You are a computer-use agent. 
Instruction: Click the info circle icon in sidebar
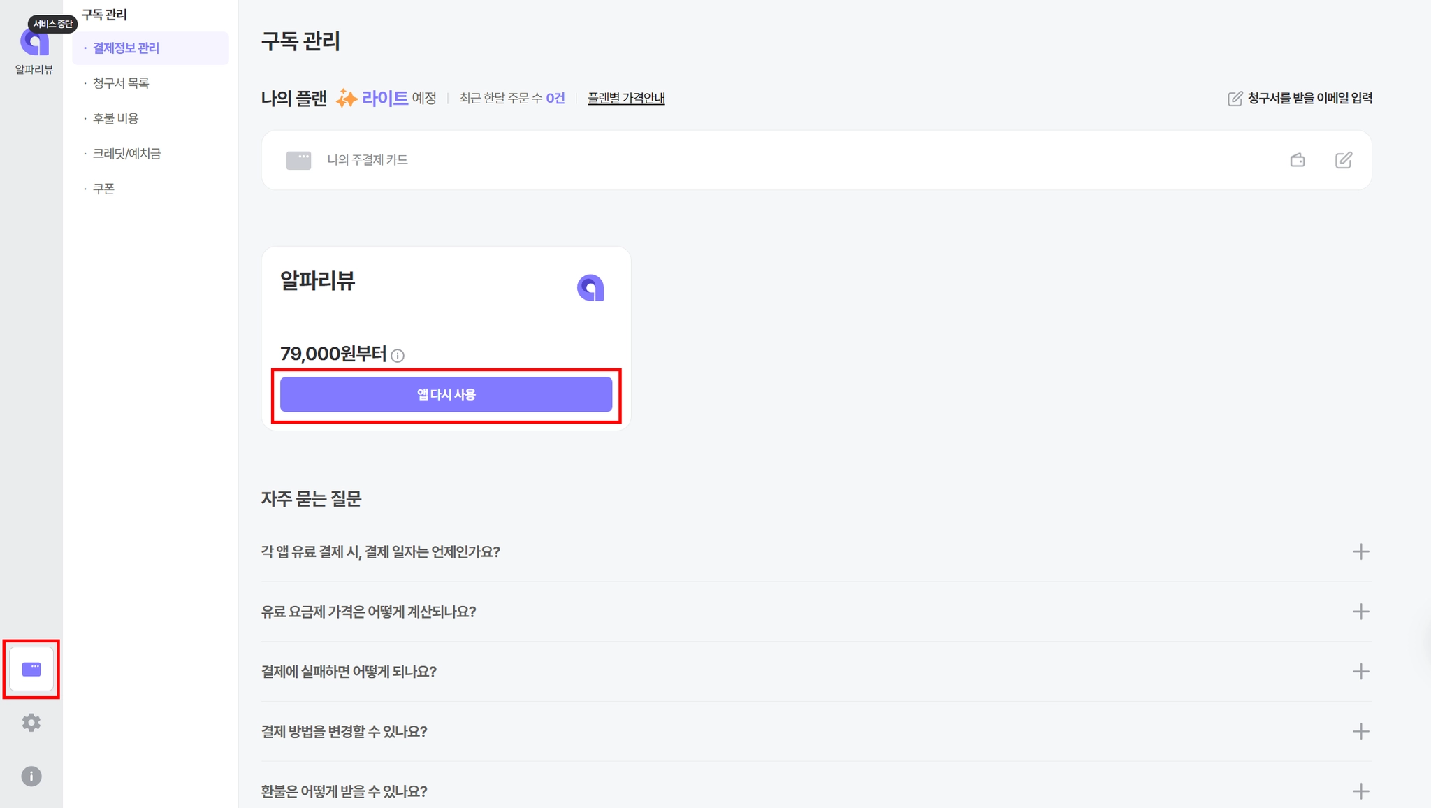[x=31, y=776]
